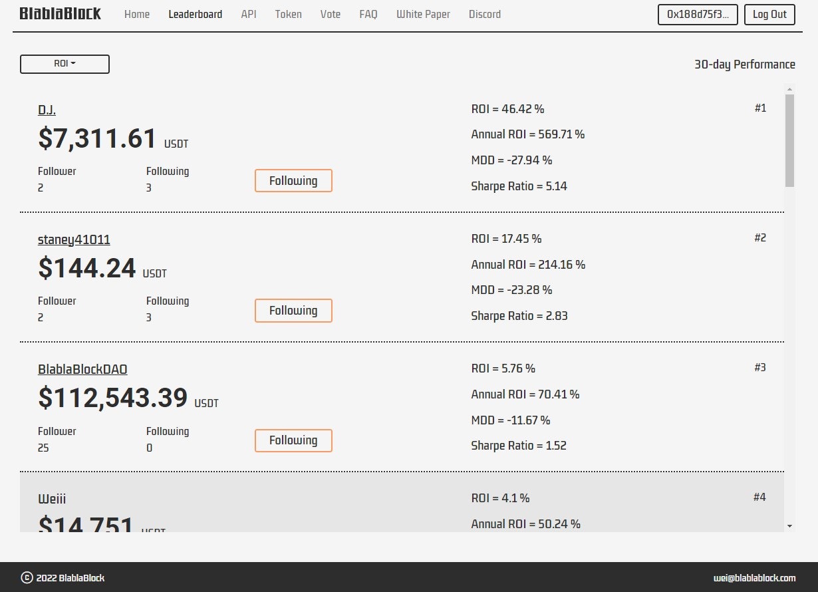Click the scrollbar down arrow
818x592 pixels.
click(x=789, y=525)
